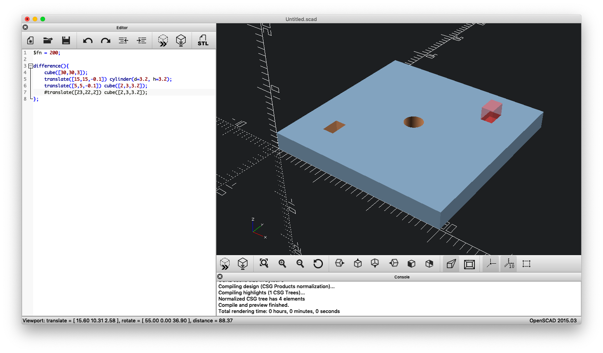Click the 'Compiling highlights (1 CSG Trees)...' line
Image resolution: width=603 pixels, height=353 pixels.
point(261,293)
